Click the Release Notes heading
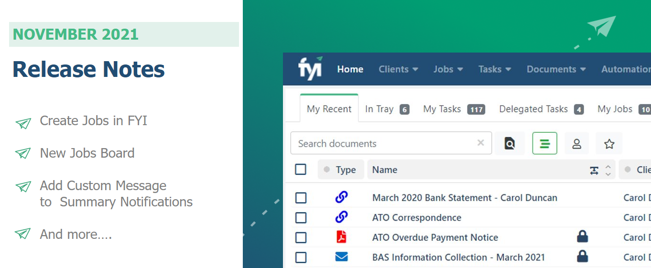The height and width of the screenshot is (268, 651). (88, 69)
